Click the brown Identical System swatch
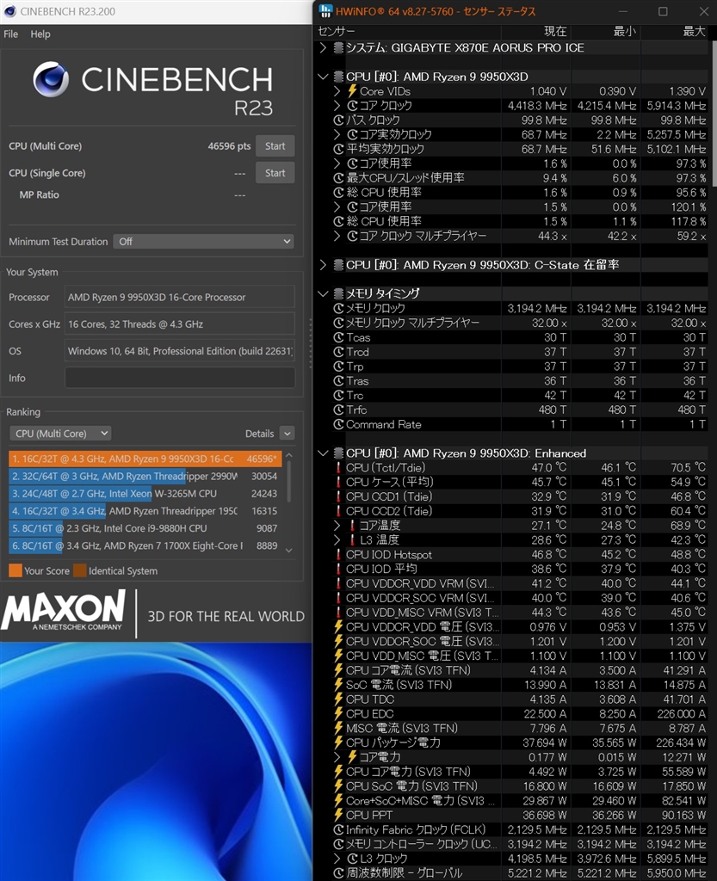 pyautogui.click(x=80, y=571)
